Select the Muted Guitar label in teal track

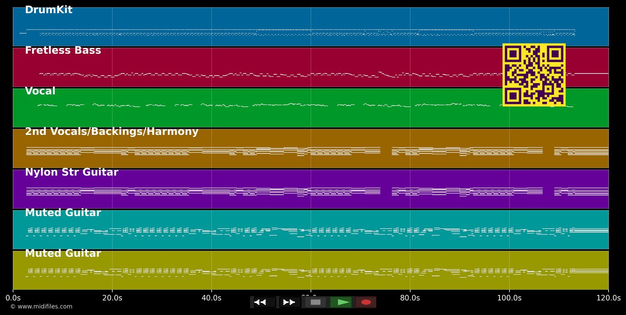[x=63, y=213]
